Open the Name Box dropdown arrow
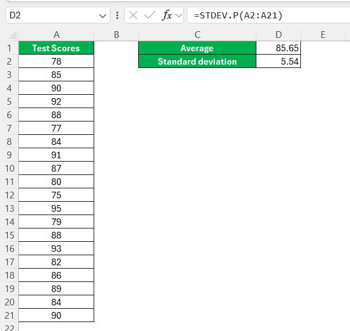This screenshot has height=331, width=350. pyautogui.click(x=103, y=16)
